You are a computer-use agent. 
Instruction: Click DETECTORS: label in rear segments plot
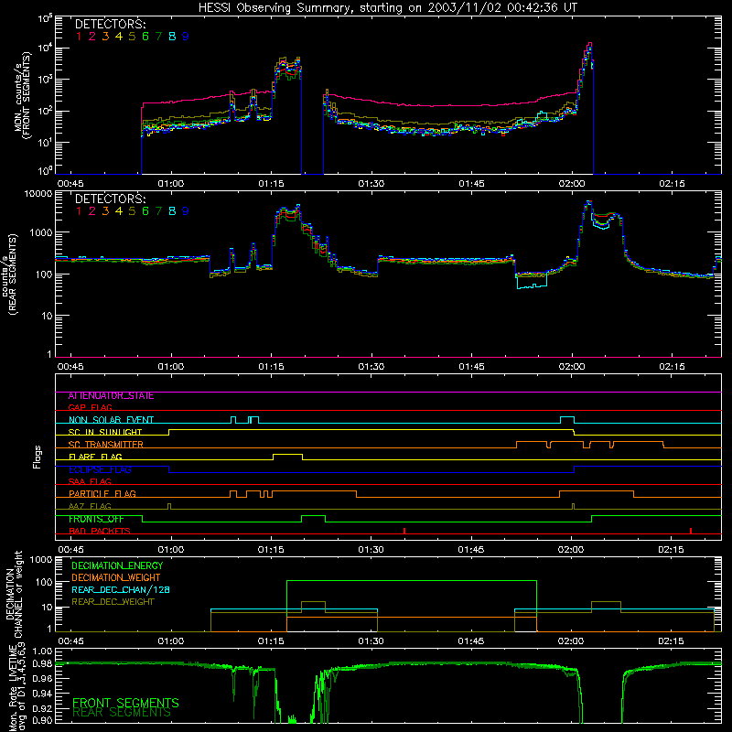point(110,199)
